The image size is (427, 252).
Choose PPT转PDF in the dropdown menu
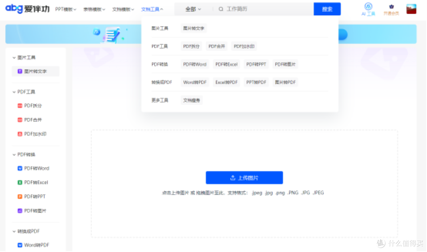(256, 82)
